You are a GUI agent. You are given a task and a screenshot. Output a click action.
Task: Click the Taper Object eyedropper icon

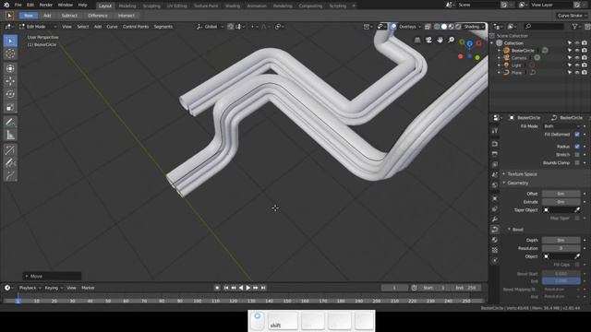coord(577,210)
